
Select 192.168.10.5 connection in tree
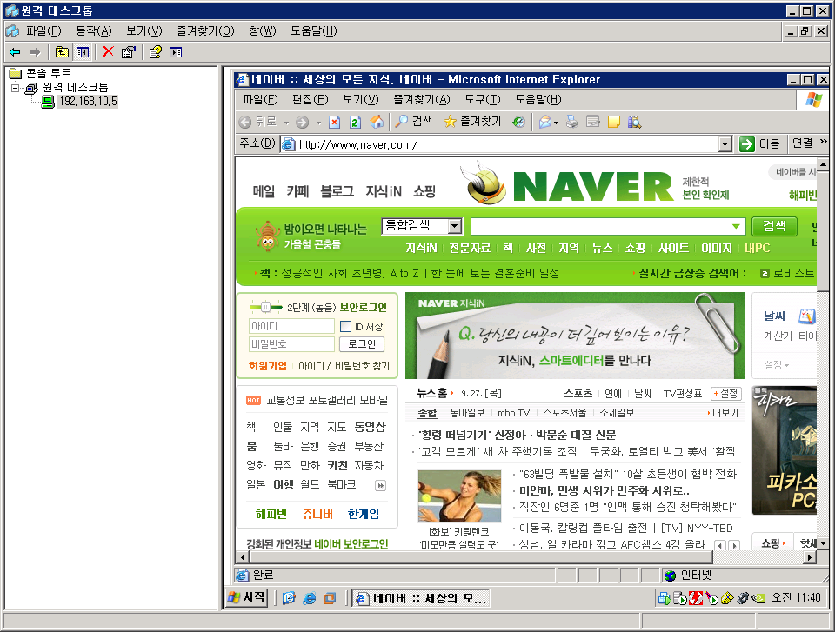tap(89, 101)
